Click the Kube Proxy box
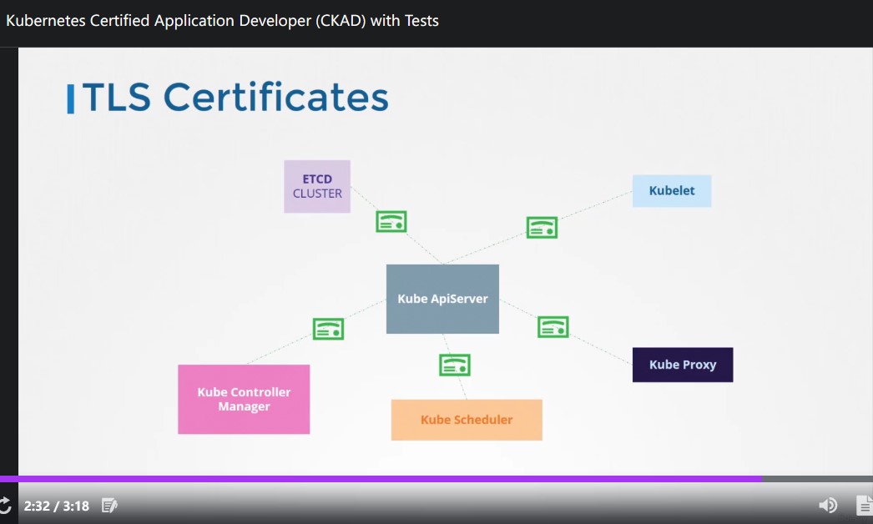The image size is (873, 524). click(683, 365)
